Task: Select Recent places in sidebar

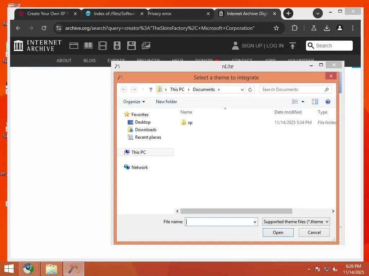Action: point(148,137)
